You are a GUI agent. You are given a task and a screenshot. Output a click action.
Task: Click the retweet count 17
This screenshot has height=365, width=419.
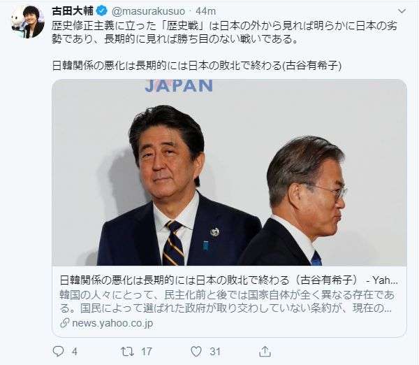pos(147,352)
